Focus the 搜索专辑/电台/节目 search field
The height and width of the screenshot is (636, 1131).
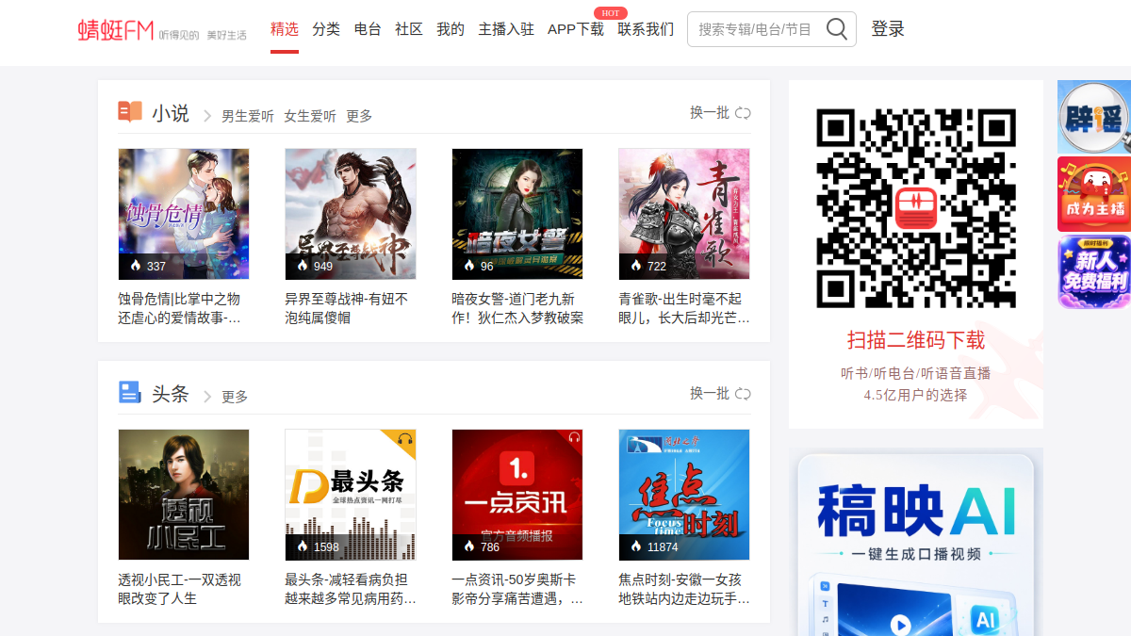[757, 29]
